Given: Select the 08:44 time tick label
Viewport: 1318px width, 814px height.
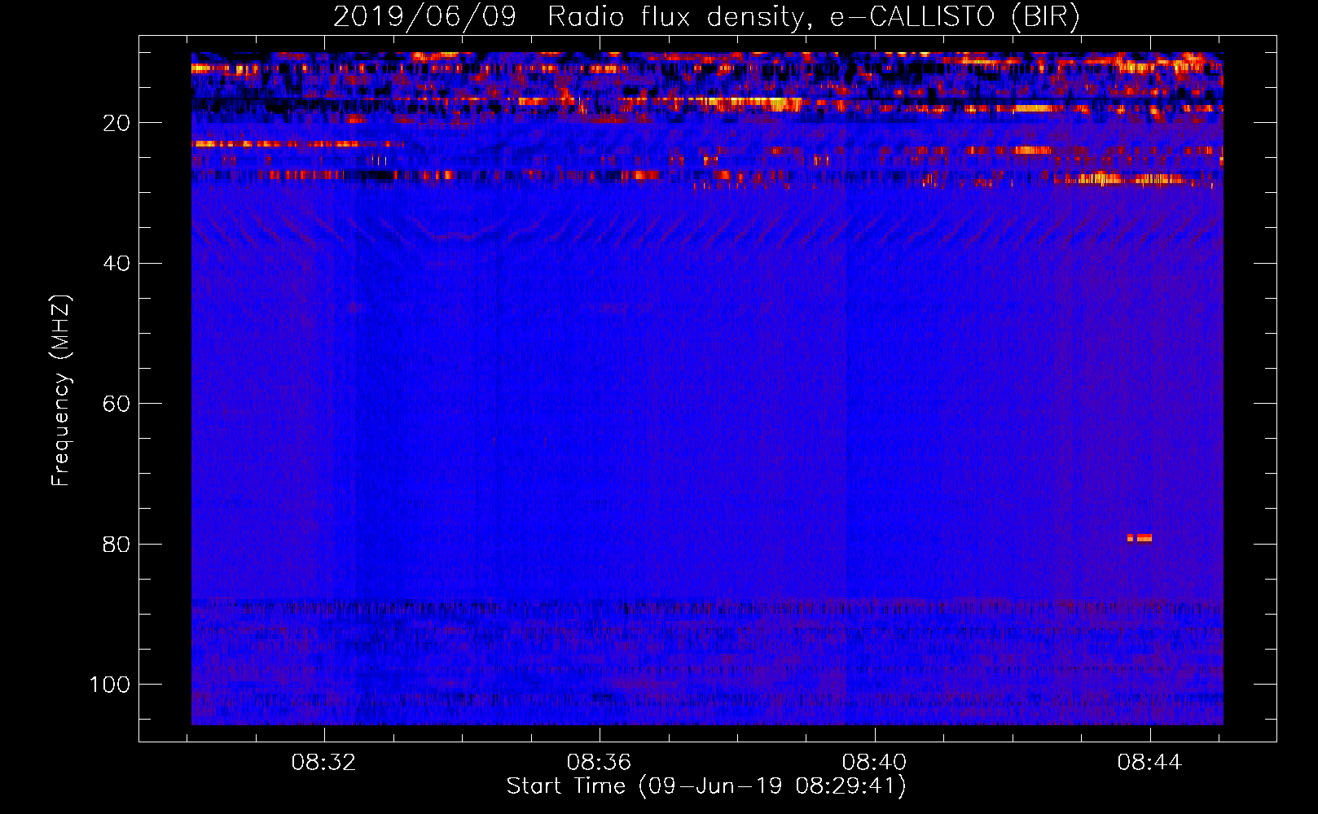Looking at the screenshot, I should [1150, 763].
